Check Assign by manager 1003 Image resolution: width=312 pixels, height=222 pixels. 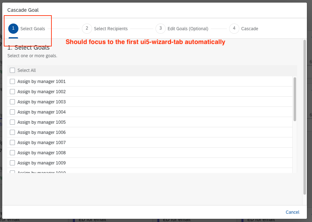[12, 102]
